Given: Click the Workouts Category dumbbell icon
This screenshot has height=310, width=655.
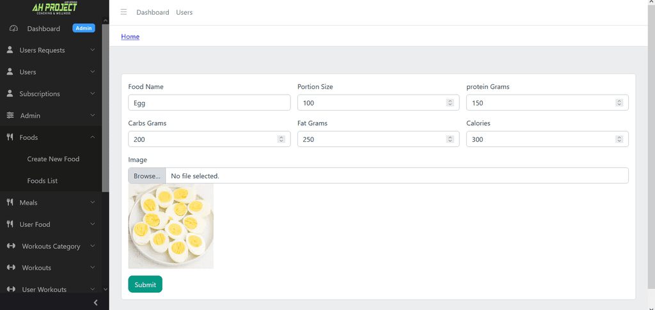Looking at the screenshot, I should [12, 246].
